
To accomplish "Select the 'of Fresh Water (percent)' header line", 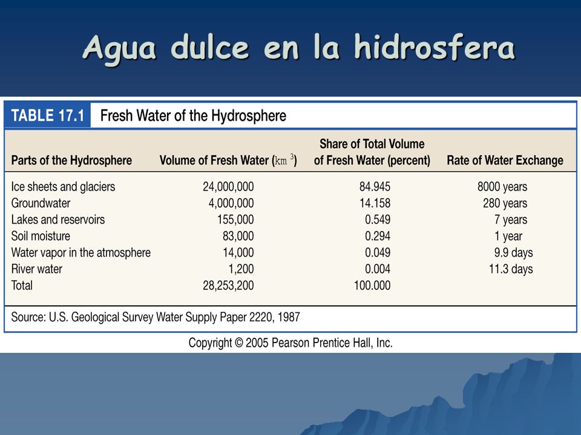I will [372, 160].
